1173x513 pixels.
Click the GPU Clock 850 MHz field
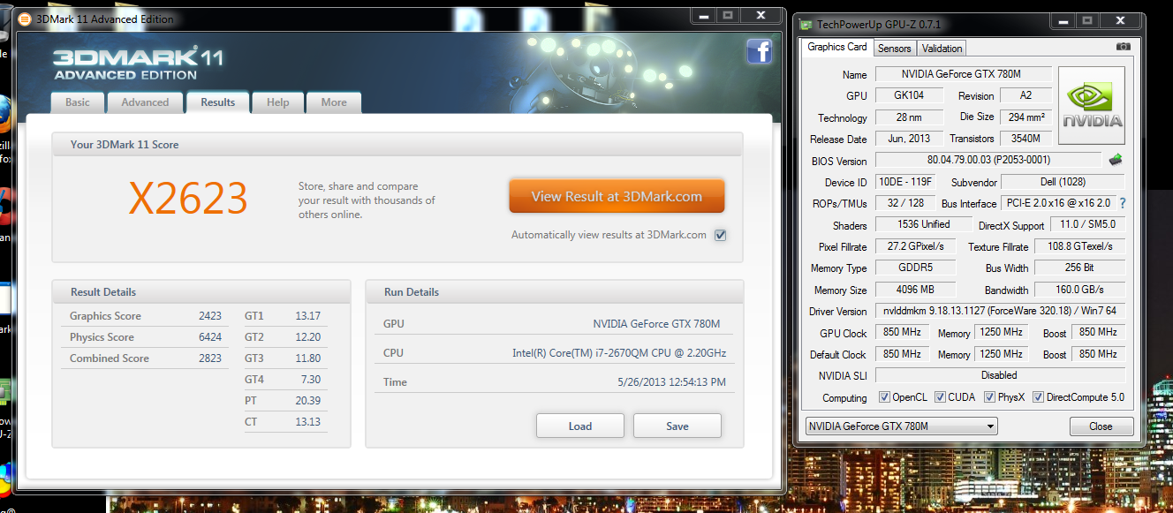click(902, 333)
